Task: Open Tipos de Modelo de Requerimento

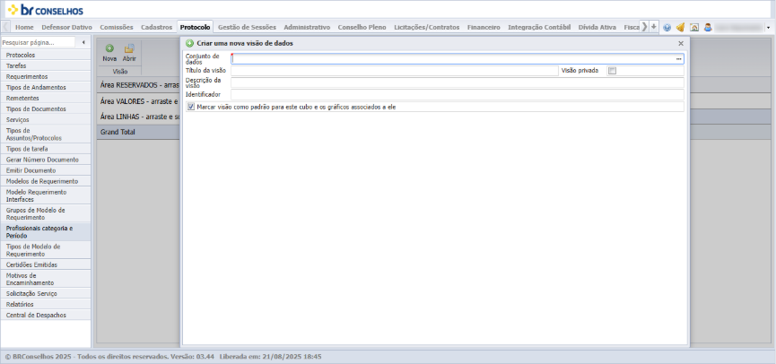Action: tap(46, 250)
